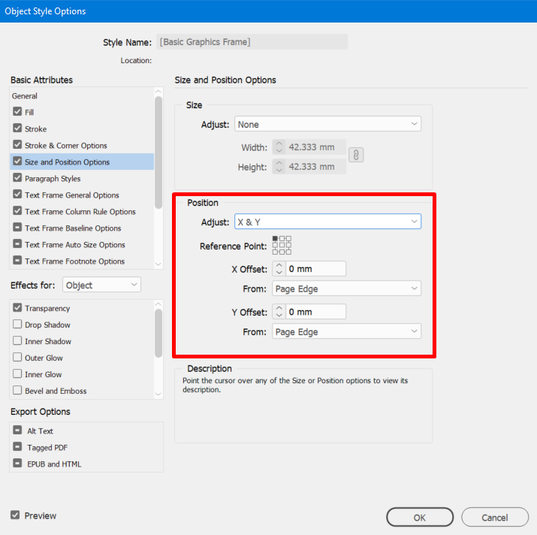This screenshot has width=537, height=535.
Task: Enable the Drop Shadow effect checkbox
Action: [17, 324]
